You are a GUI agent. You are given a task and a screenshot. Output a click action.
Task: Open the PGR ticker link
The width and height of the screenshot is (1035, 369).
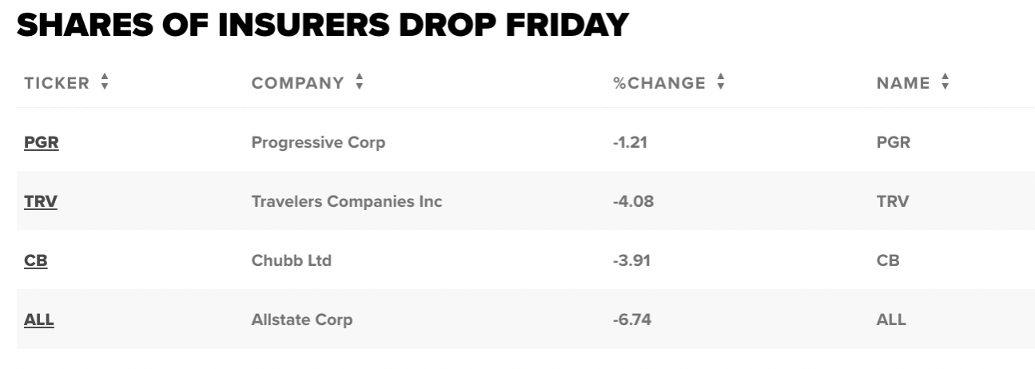[x=42, y=142]
